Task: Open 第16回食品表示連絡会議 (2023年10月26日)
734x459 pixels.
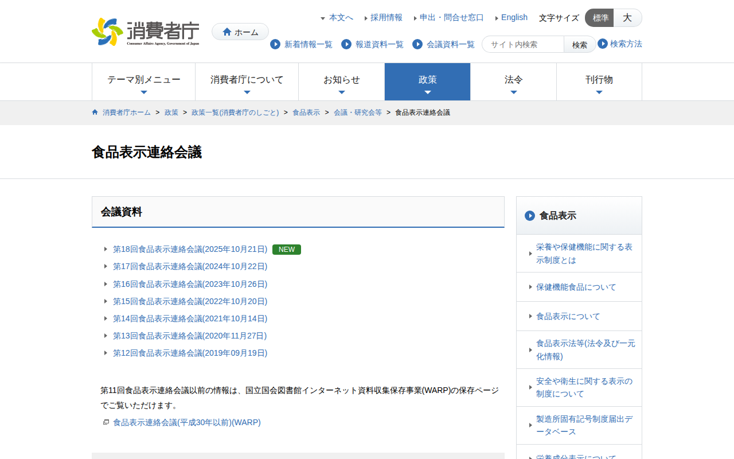Action: [x=190, y=284]
